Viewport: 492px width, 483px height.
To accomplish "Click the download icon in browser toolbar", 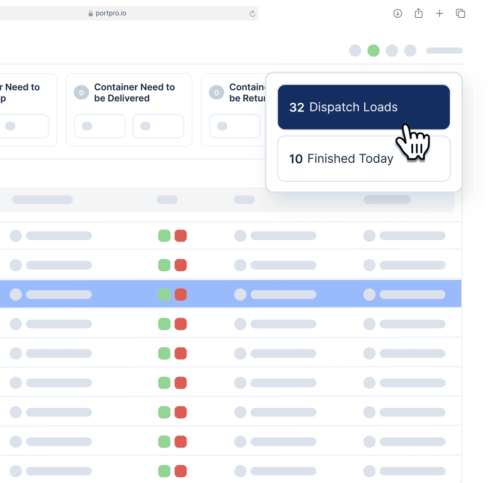I will pyautogui.click(x=397, y=13).
